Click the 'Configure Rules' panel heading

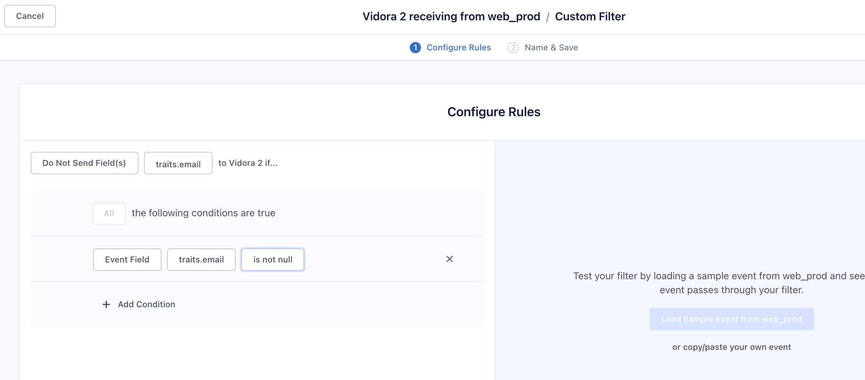click(494, 112)
